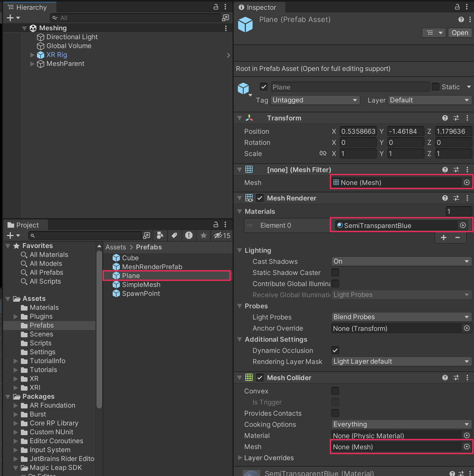Open Transform component help icon
Image resolution: width=474 pixels, height=476 pixels.
click(x=445, y=118)
